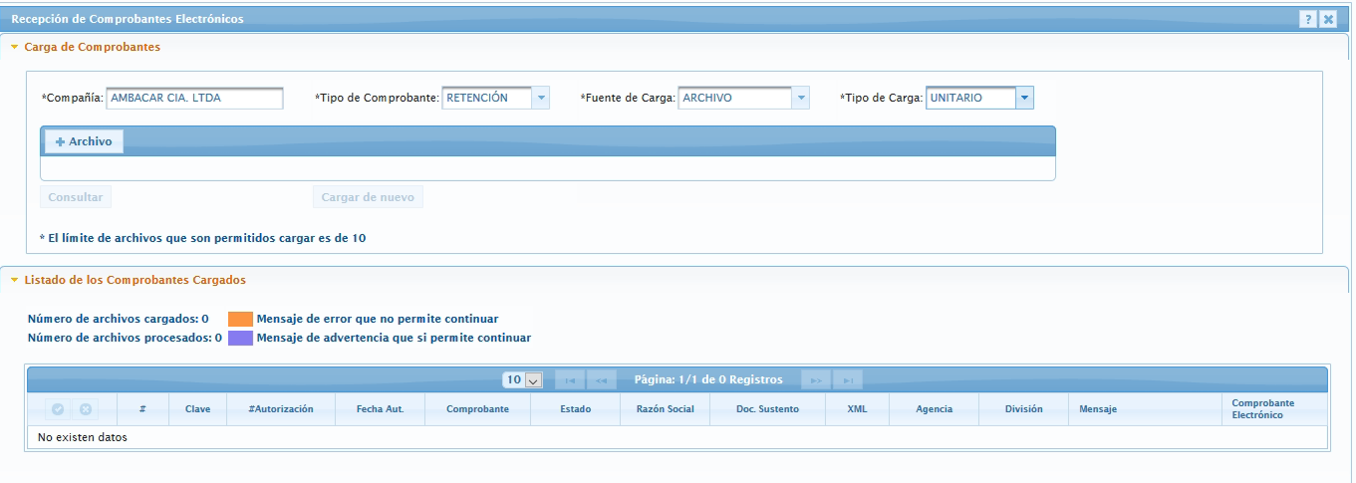Sort by the Fecha Aut. column header
The height and width of the screenshot is (483, 1356).
pos(380,409)
